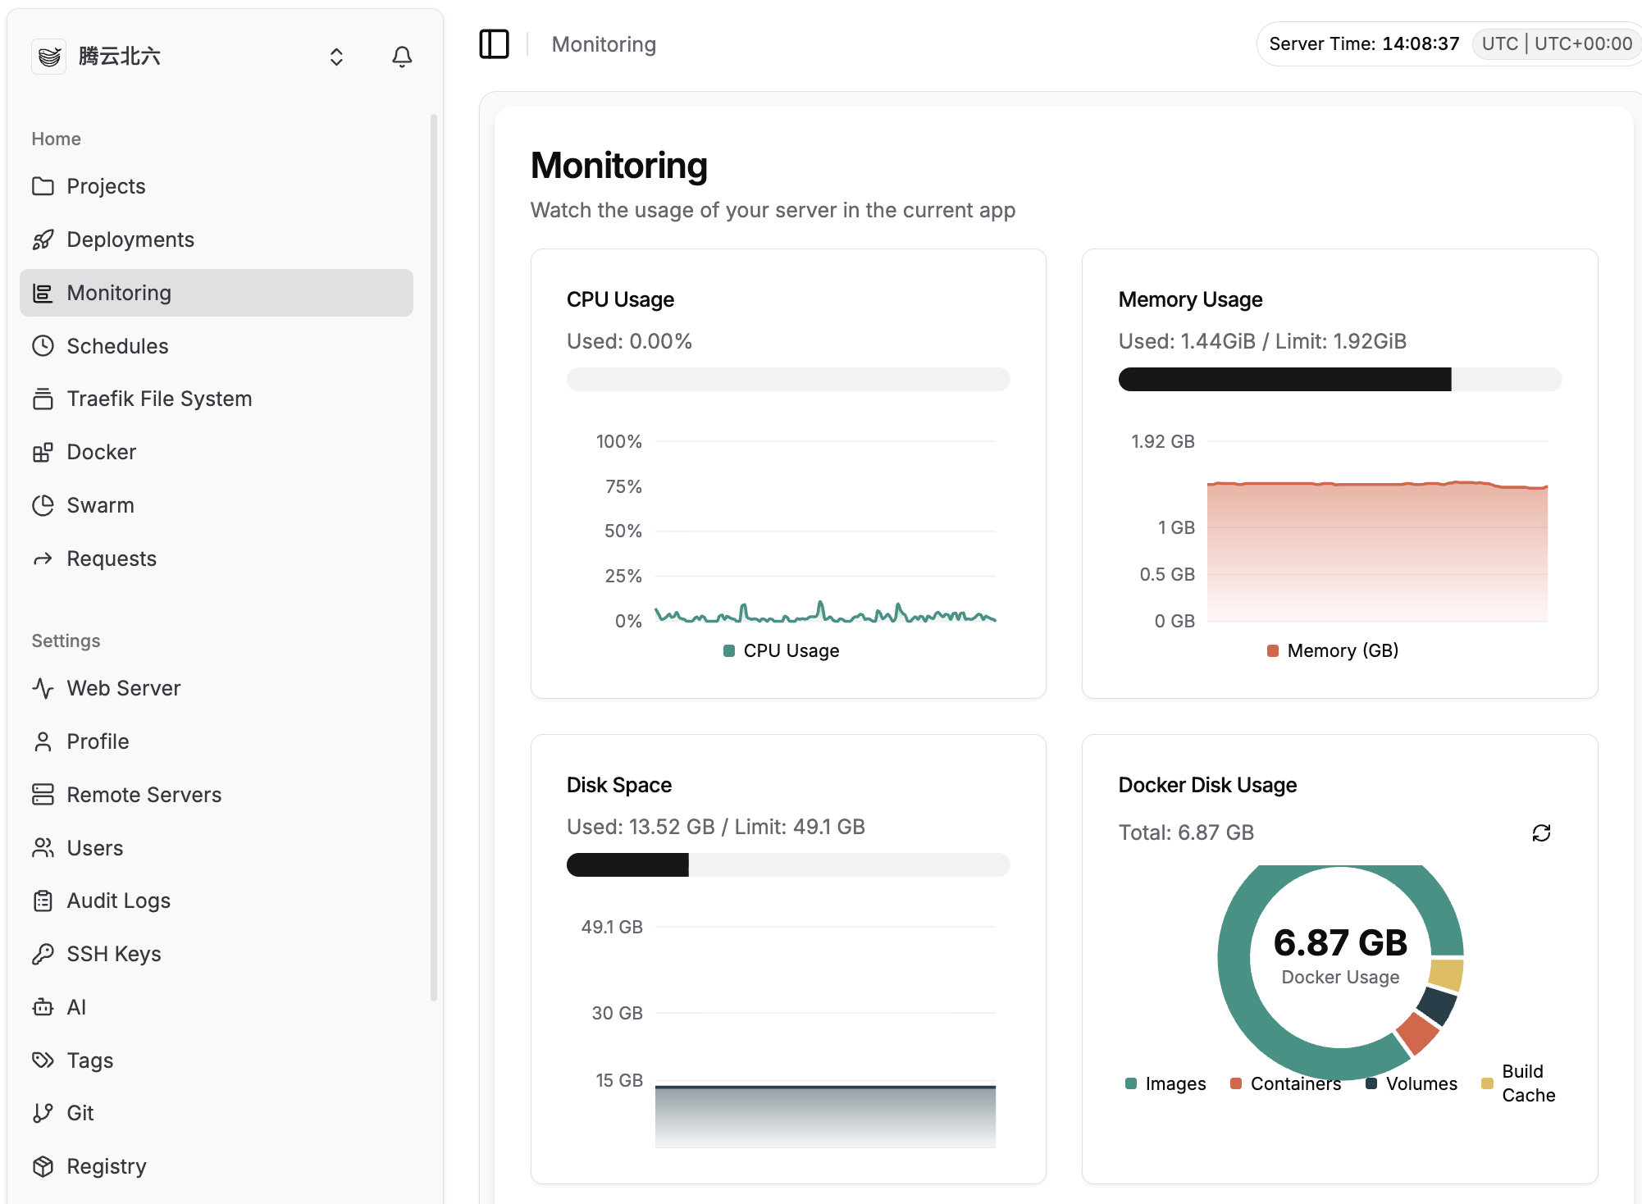Open the Projects menu item
Screen dimensions: 1642x1204
[x=106, y=186]
